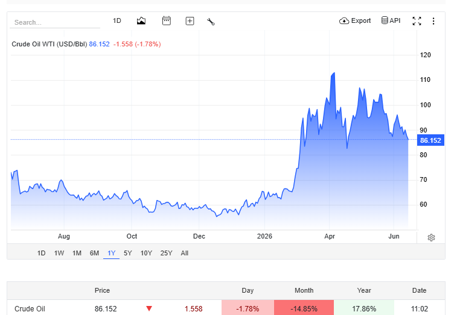Click the red down arrow in Crude Oil row
This screenshot has height=315, width=457.
(x=149, y=308)
